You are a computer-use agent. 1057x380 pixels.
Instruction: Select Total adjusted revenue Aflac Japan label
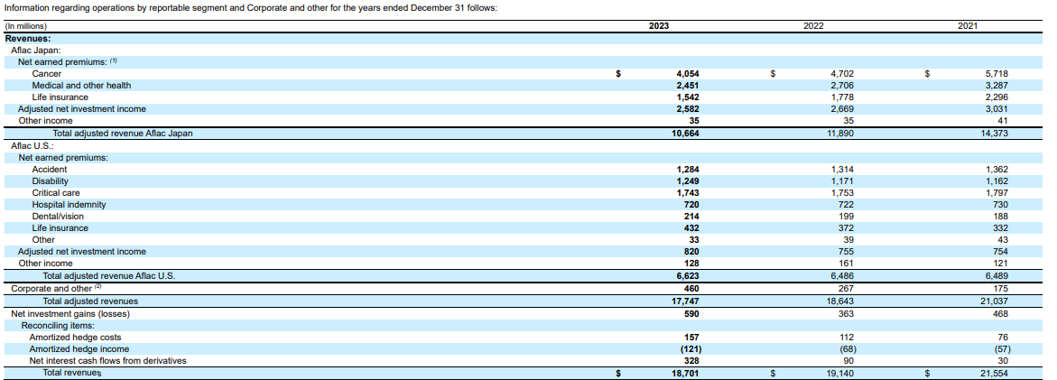click(x=129, y=134)
